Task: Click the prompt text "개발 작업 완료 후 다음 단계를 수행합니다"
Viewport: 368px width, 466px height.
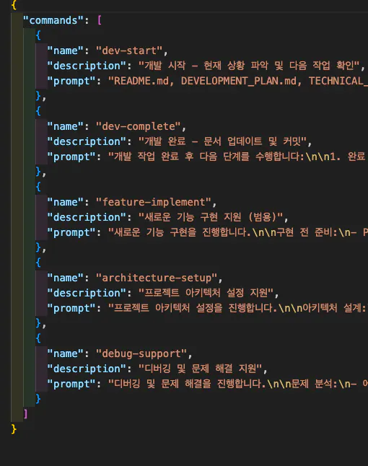Action: pos(209,157)
